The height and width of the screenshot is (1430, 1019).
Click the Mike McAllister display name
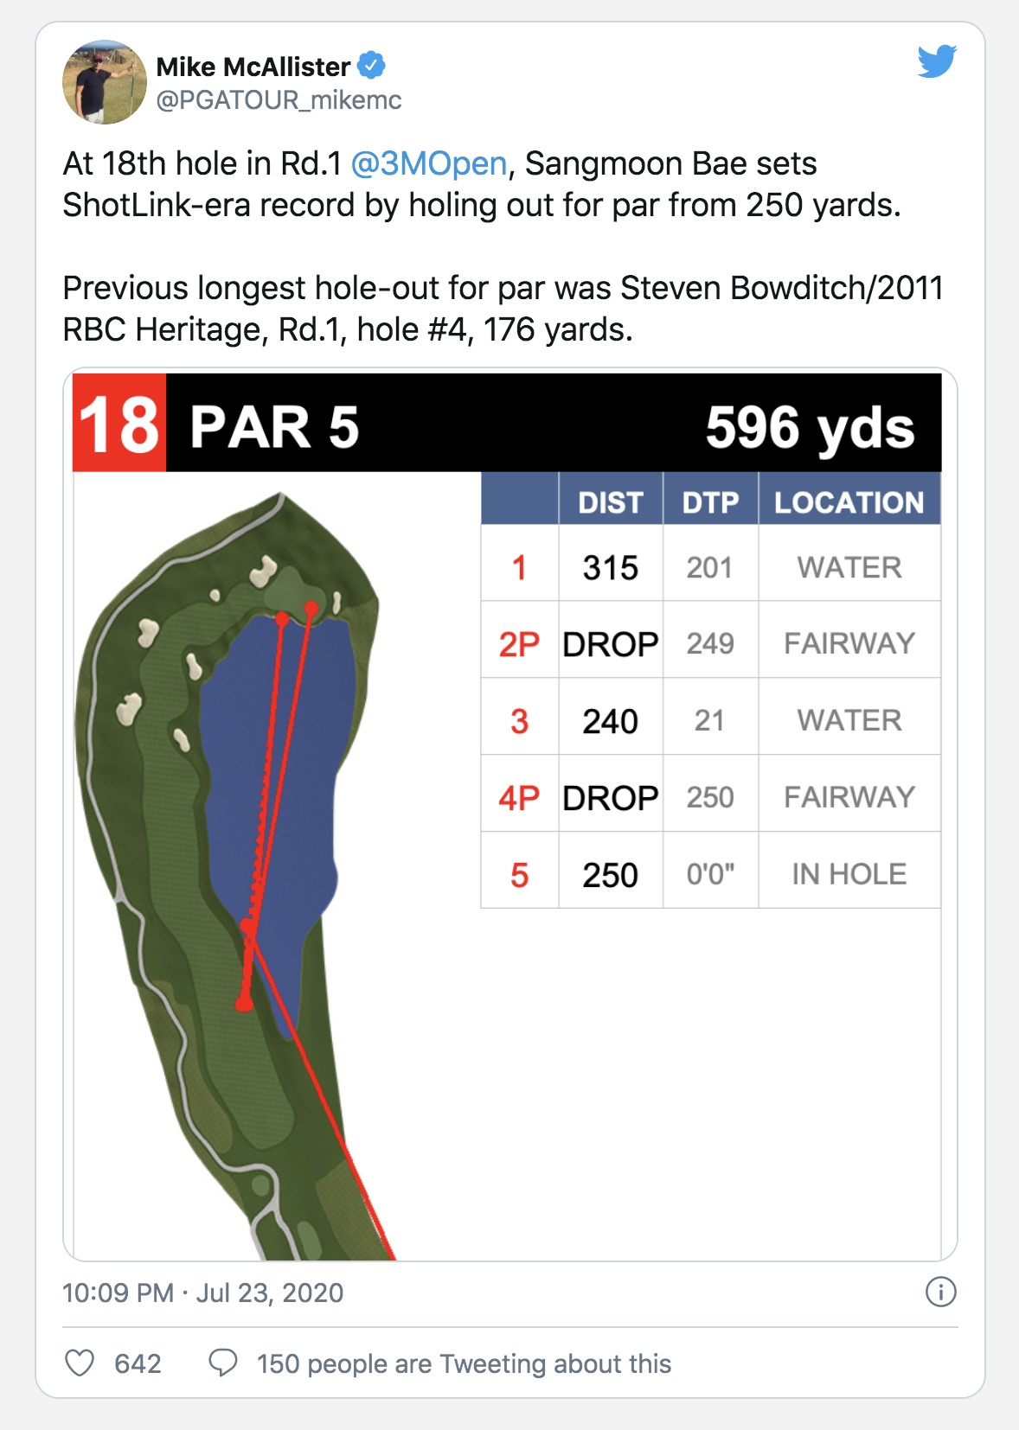click(253, 67)
